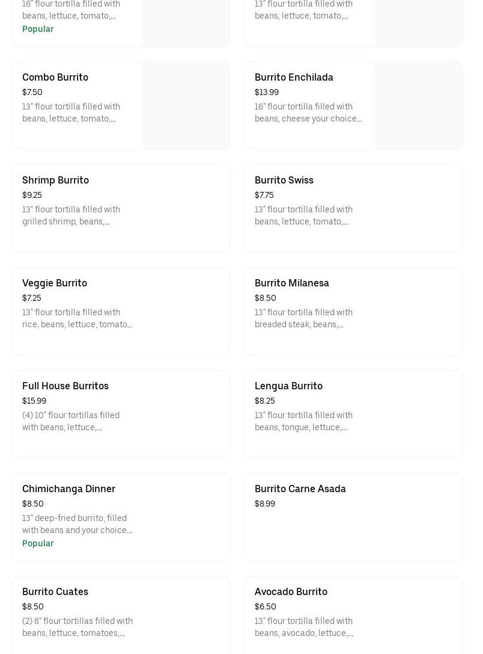Click the $15.99 Full House Burritos price

34,401
